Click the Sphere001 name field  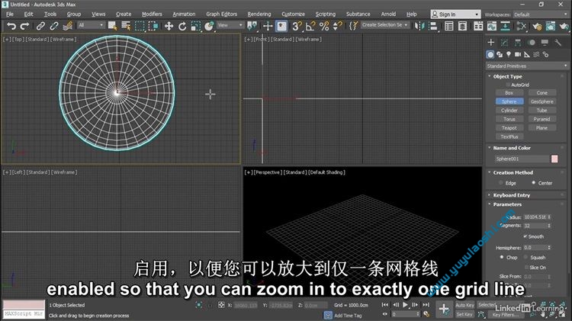(522, 159)
